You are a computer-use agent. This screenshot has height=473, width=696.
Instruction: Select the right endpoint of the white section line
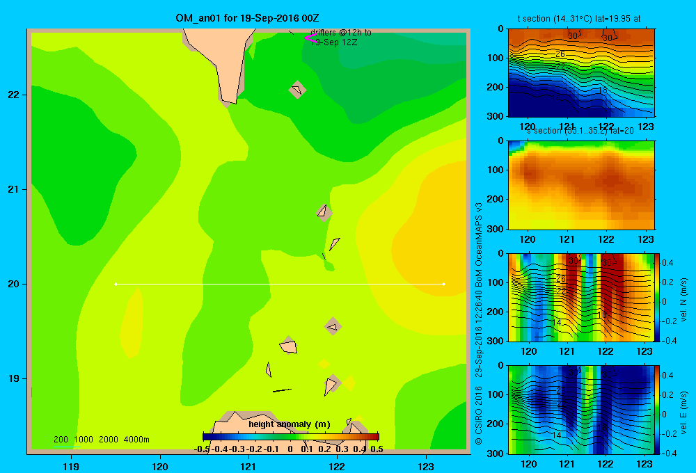(444, 284)
